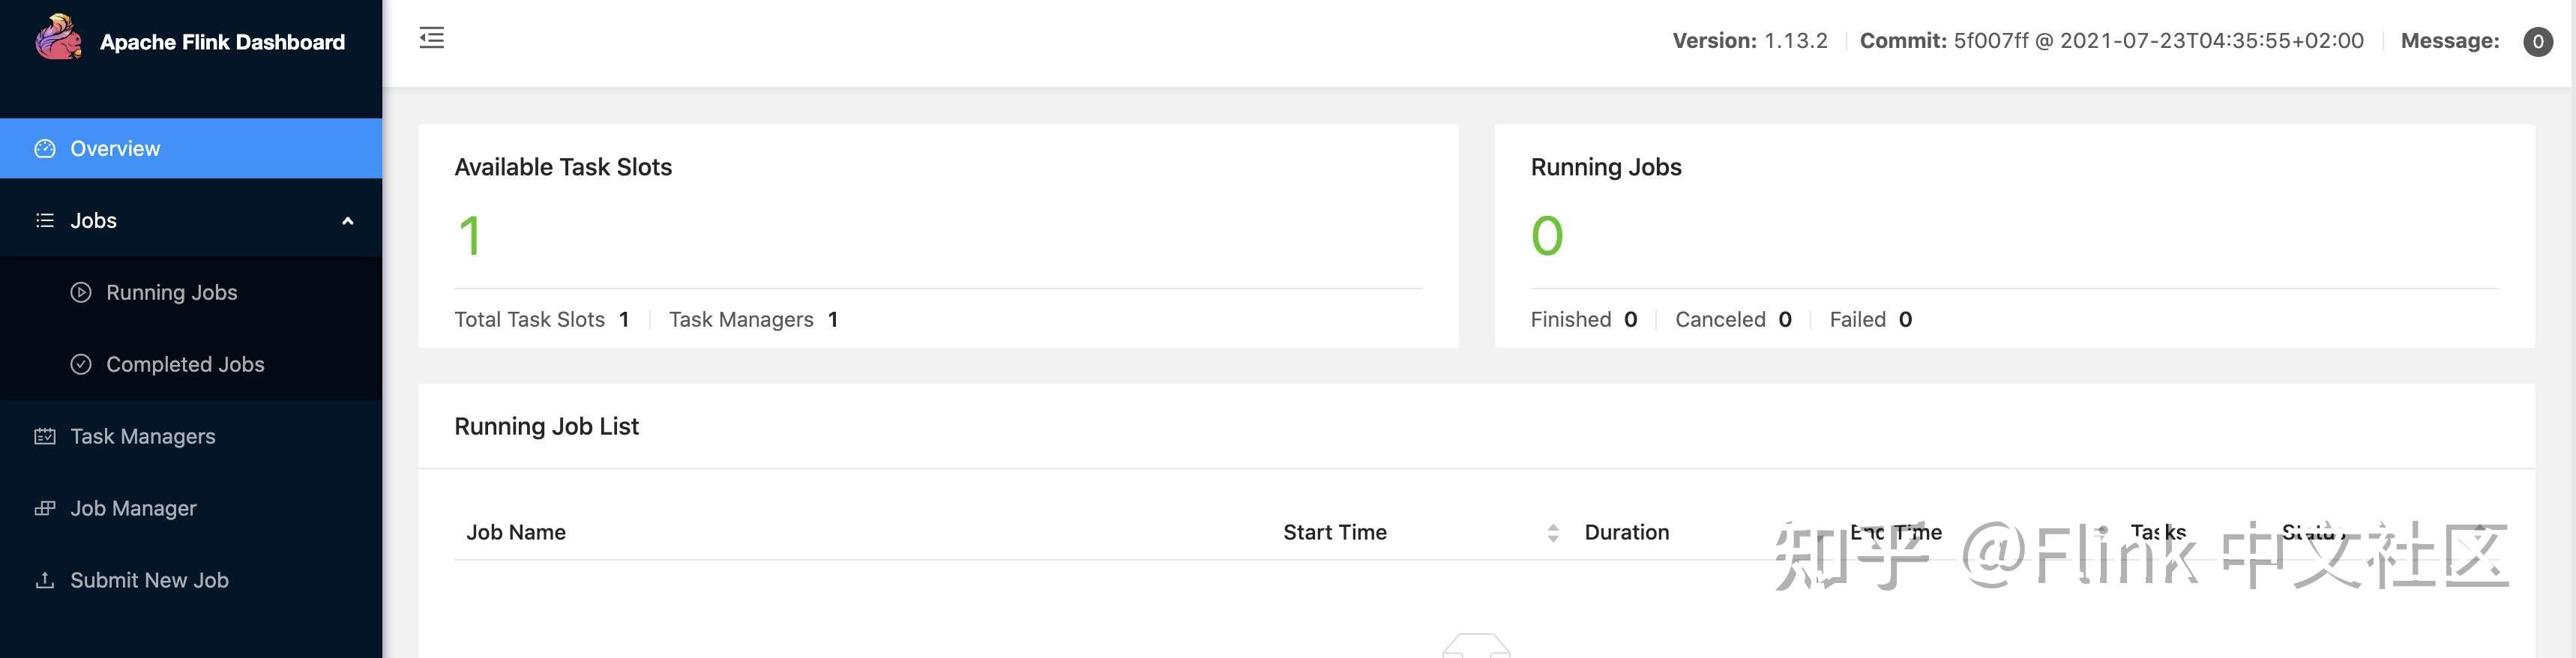Click the Task Managers schedule icon
This screenshot has width=2576, height=658.
pyautogui.click(x=45, y=437)
